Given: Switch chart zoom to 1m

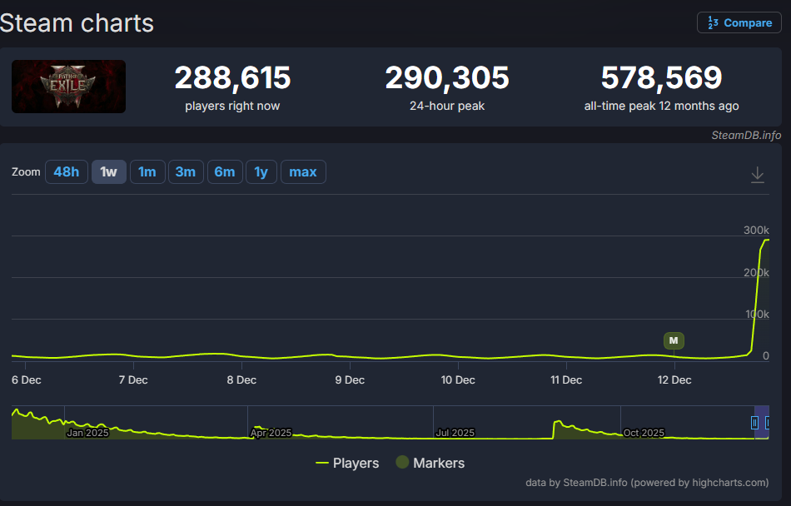Looking at the screenshot, I should (x=147, y=172).
